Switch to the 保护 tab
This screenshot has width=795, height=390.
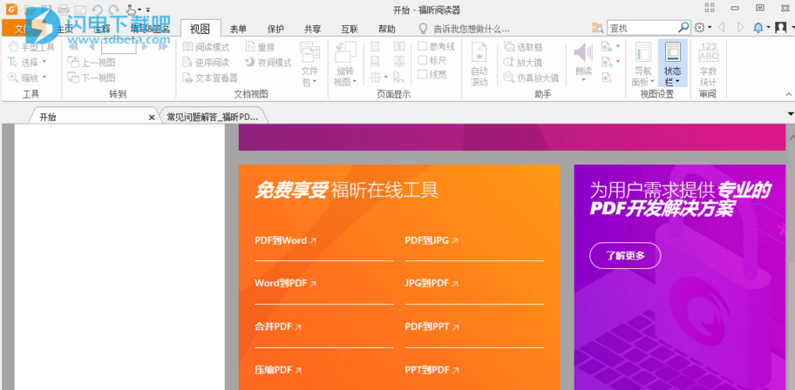[x=275, y=29]
